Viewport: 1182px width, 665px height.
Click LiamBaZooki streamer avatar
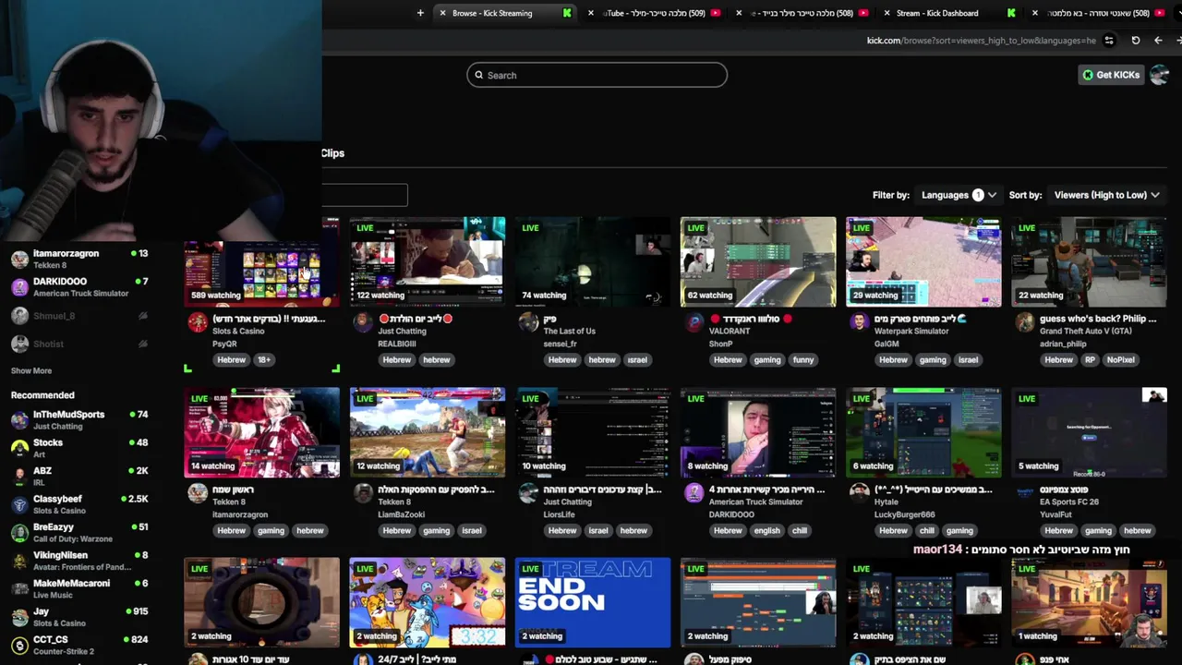click(x=363, y=492)
